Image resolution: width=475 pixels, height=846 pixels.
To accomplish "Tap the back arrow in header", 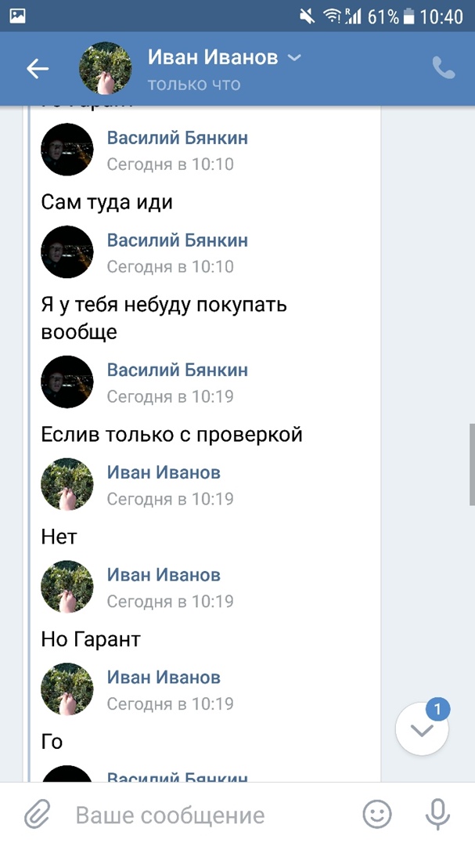I will 38,69.
